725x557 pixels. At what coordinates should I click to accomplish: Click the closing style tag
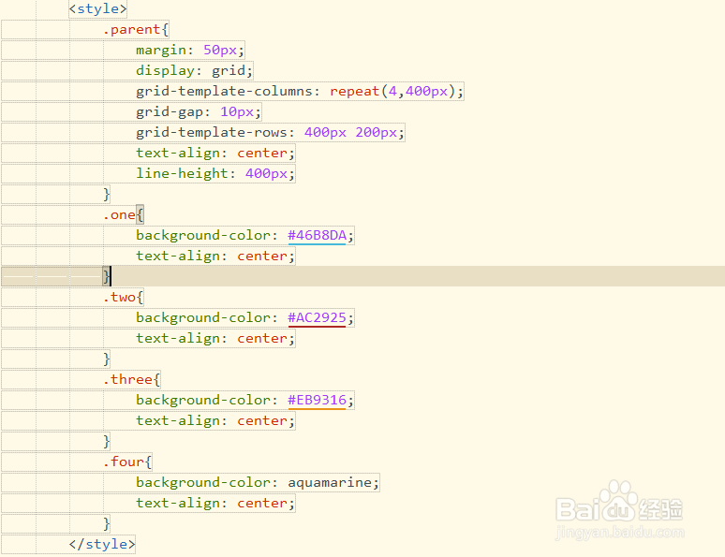coord(102,544)
